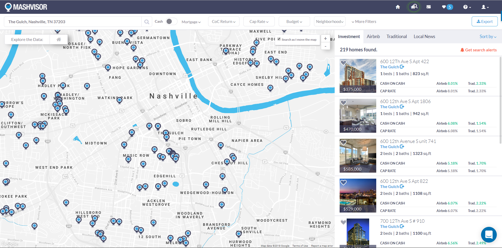The width and height of the screenshot is (502, 248).
Task: Open the user account menu
Action: pyautogui.click(x=485, y=7)
